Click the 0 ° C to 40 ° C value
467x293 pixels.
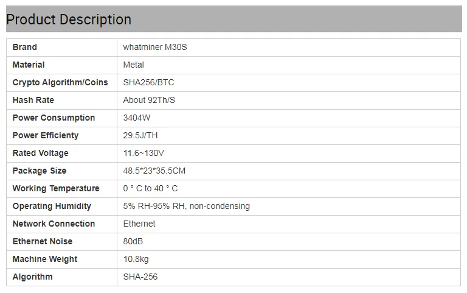150,188
